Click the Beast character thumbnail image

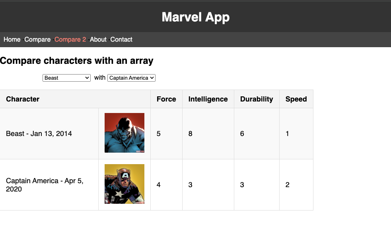124,133
